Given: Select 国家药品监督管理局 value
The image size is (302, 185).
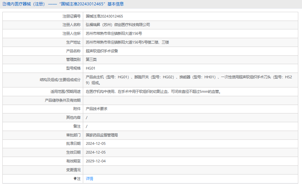Looking at the screenshot, I should 102,135.
